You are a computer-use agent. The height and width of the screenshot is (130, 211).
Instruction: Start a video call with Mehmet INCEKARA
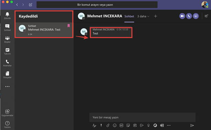pos(182,16)
